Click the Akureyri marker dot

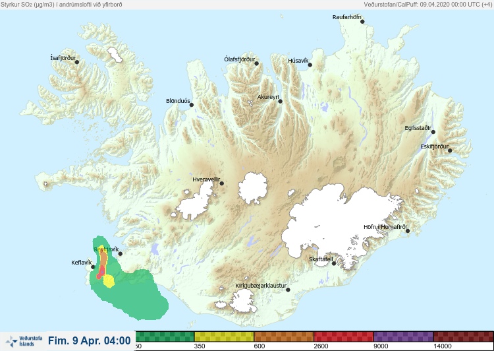[x=280, y=102]
